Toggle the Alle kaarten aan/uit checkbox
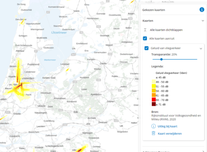 point(145,38)
